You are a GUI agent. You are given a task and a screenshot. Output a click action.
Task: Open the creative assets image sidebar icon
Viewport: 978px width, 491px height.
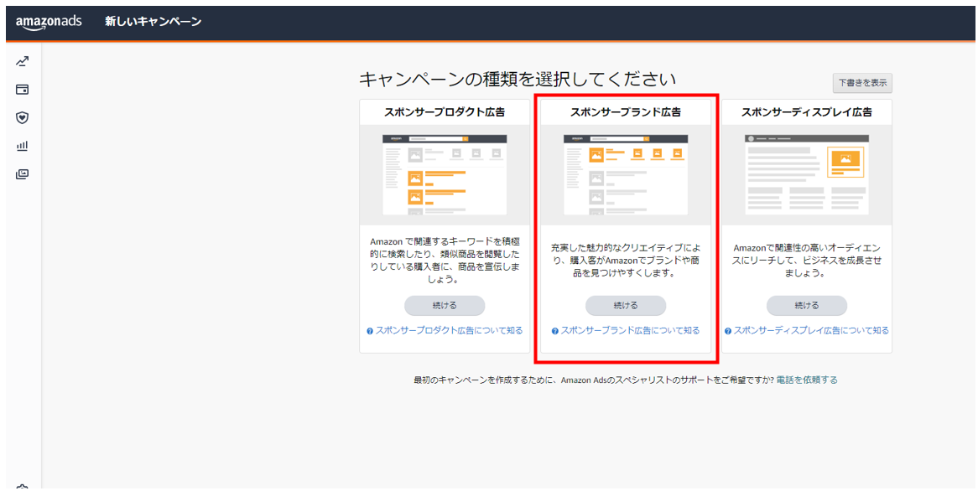(x=23, y=174)
